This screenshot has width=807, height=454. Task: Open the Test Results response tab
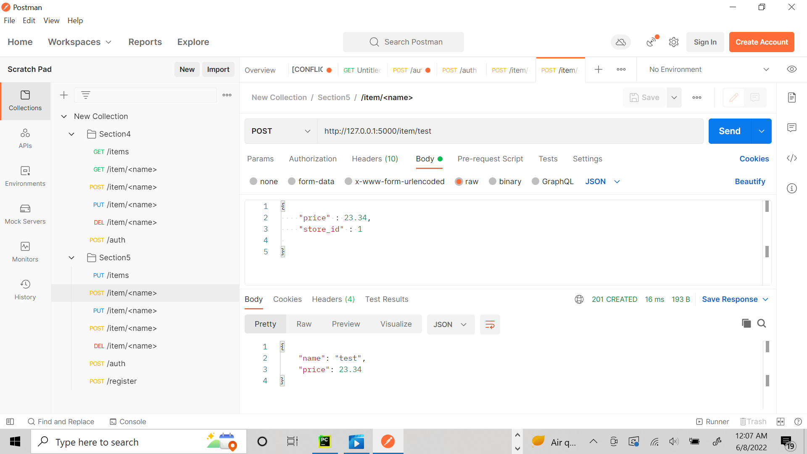click(x=387, y=299)
